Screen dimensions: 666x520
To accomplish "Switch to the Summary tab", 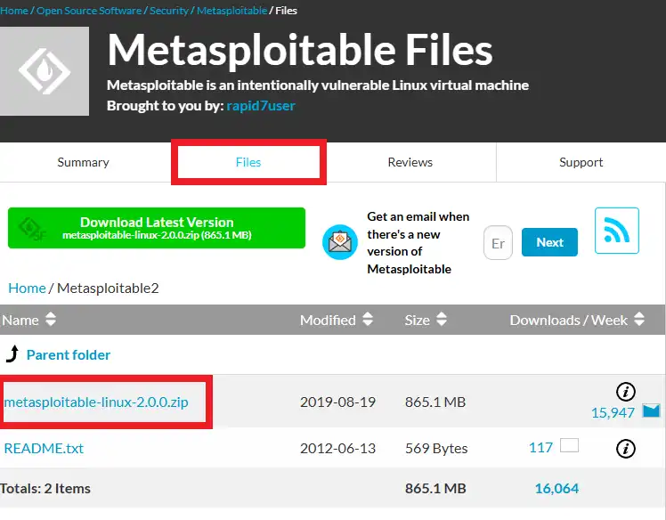I will [x=83, y=162].
